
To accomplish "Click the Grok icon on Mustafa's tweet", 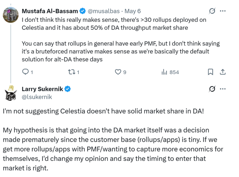I will coord(212,11).
